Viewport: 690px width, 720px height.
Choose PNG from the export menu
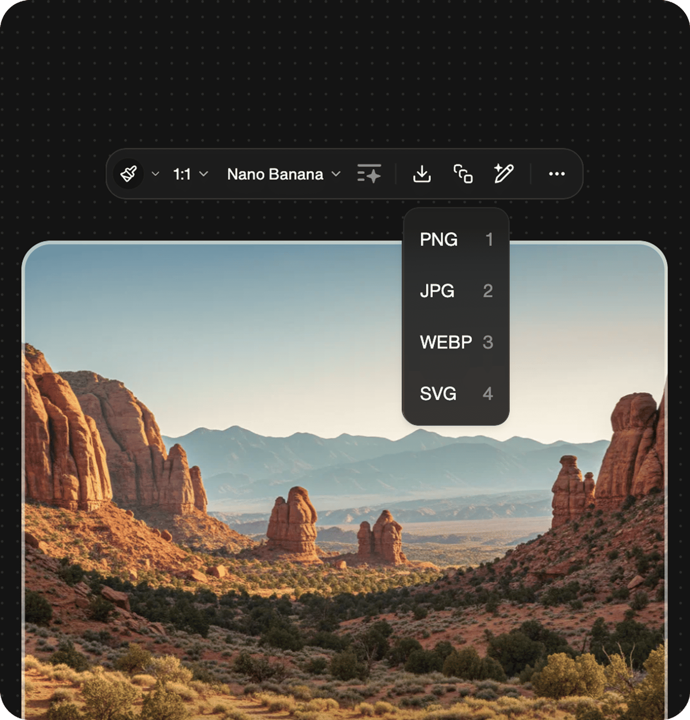point(456,239)
